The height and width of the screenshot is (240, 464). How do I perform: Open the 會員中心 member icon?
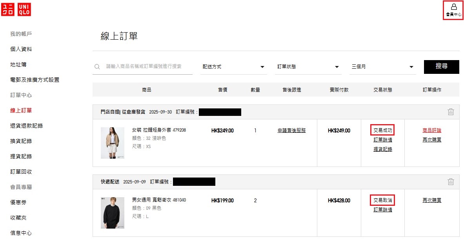453,10
